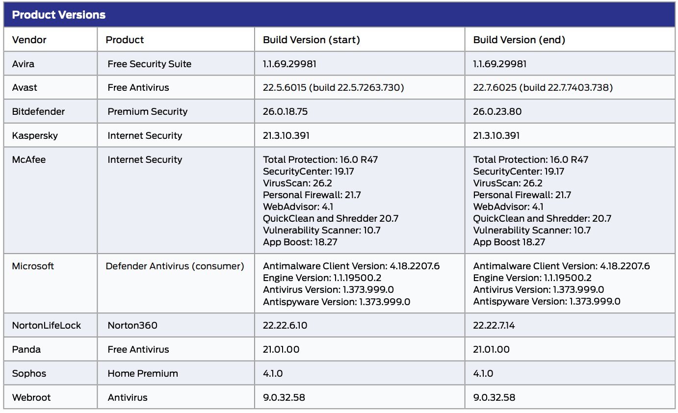
Task: Select the Webroot vendor cell
Action: [31, 397]
